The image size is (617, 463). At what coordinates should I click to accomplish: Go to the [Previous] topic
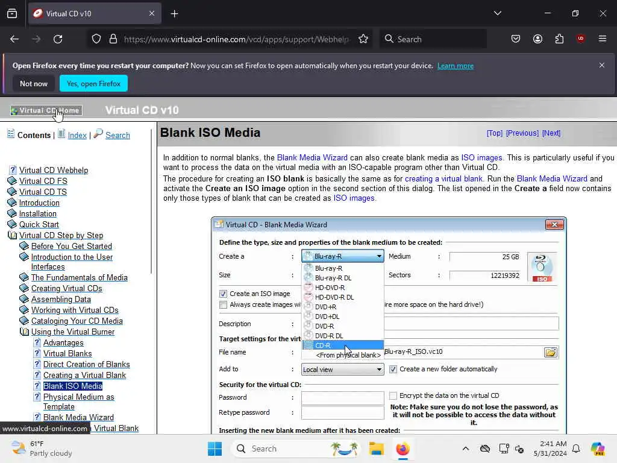[522, 133]
